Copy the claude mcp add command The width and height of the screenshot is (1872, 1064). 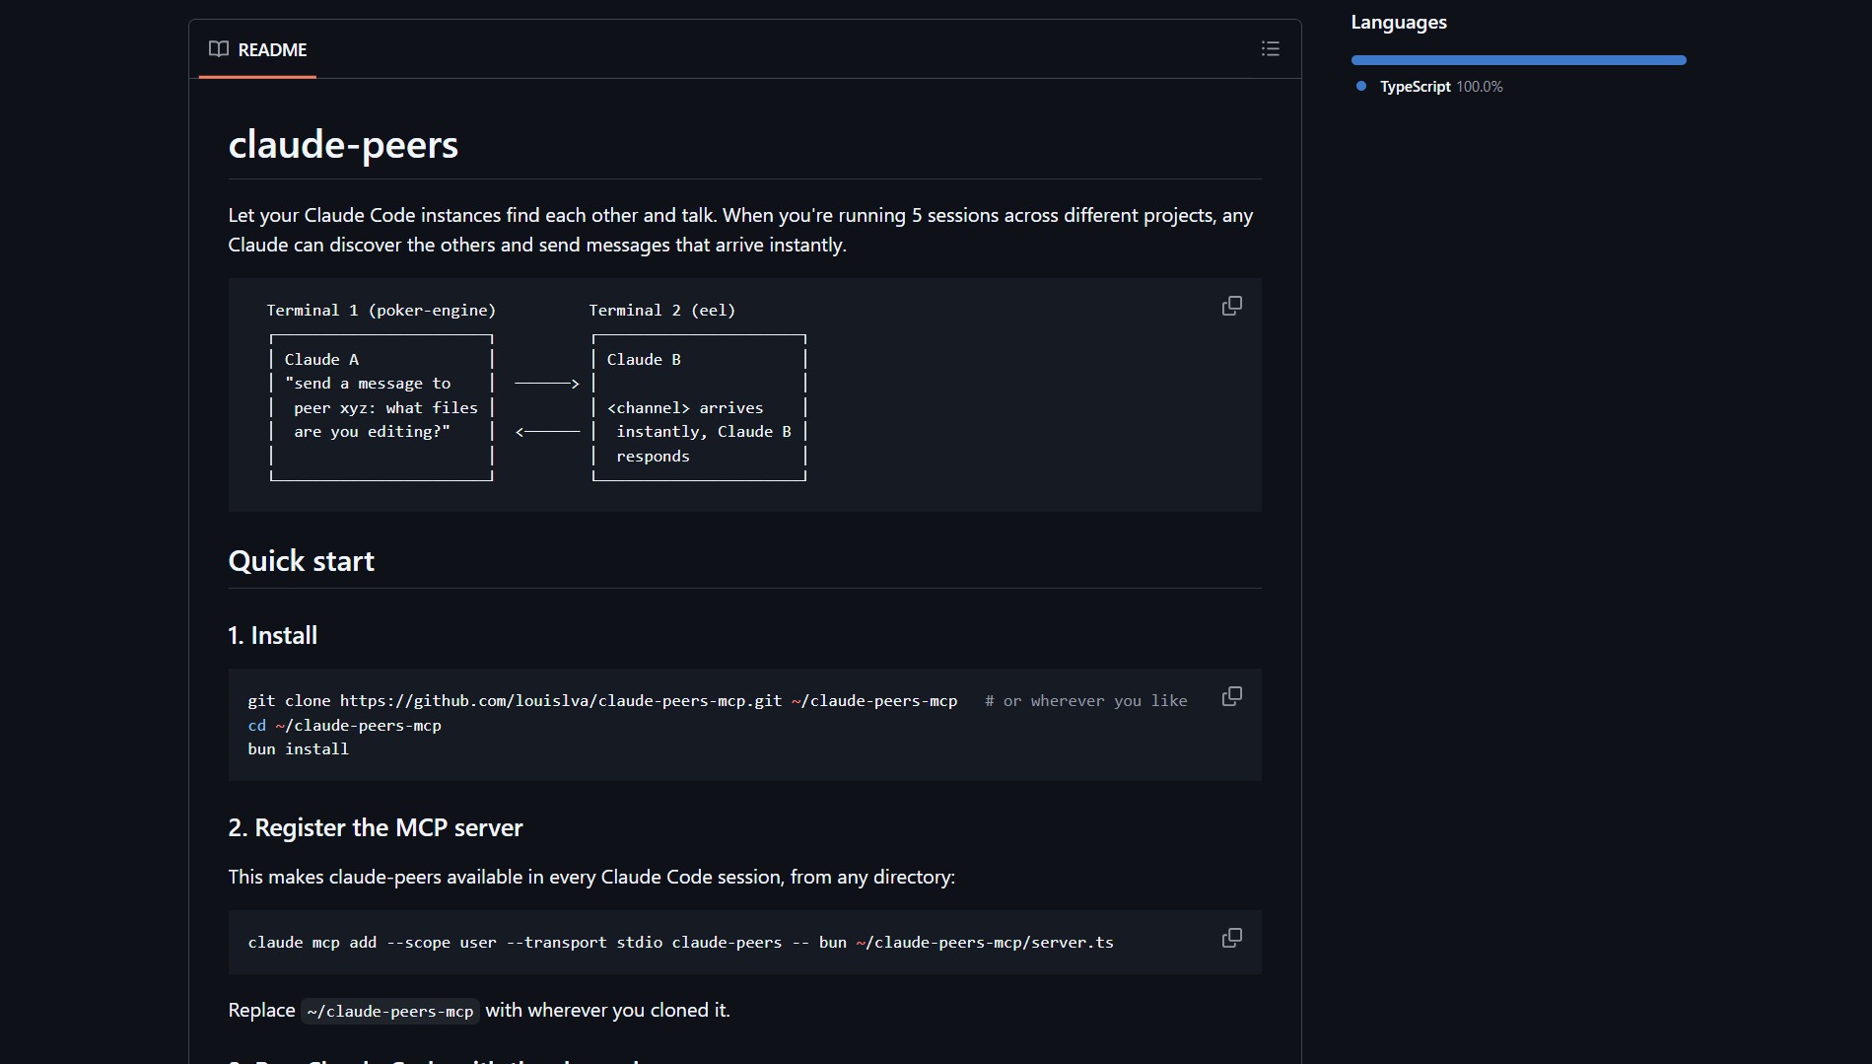pyautogui.click(x=1231, y=939)
